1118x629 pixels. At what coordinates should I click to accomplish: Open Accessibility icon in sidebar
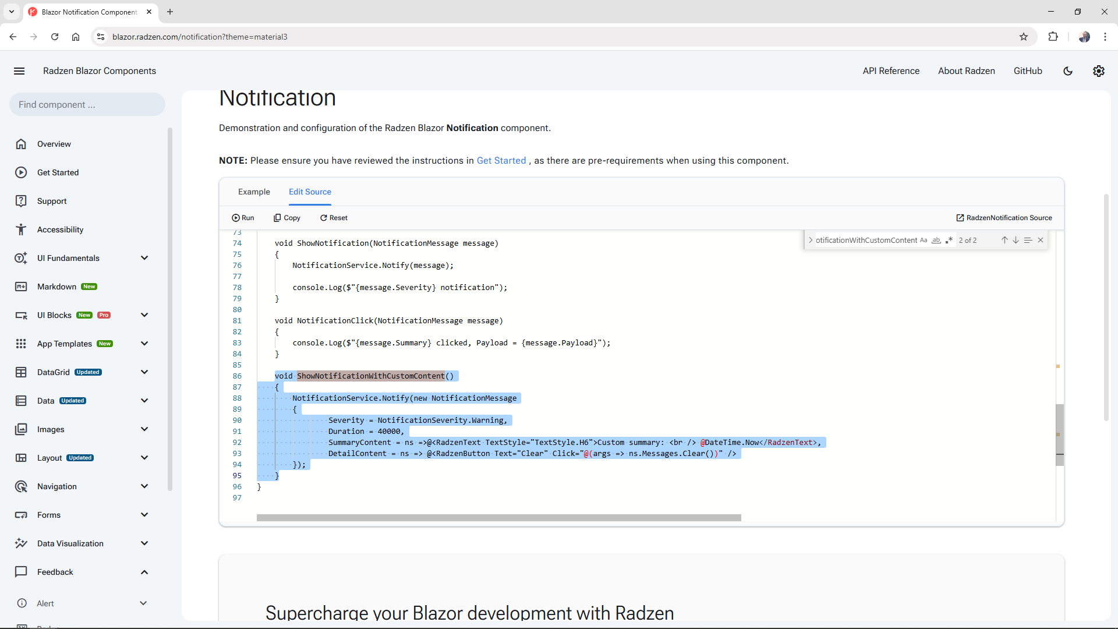(21, 229)
